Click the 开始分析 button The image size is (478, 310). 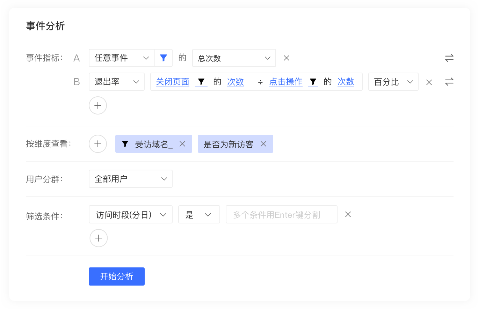pos(117,276)
